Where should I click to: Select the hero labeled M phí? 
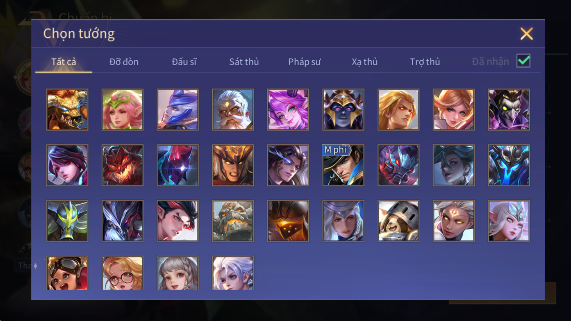pos(343,165)
